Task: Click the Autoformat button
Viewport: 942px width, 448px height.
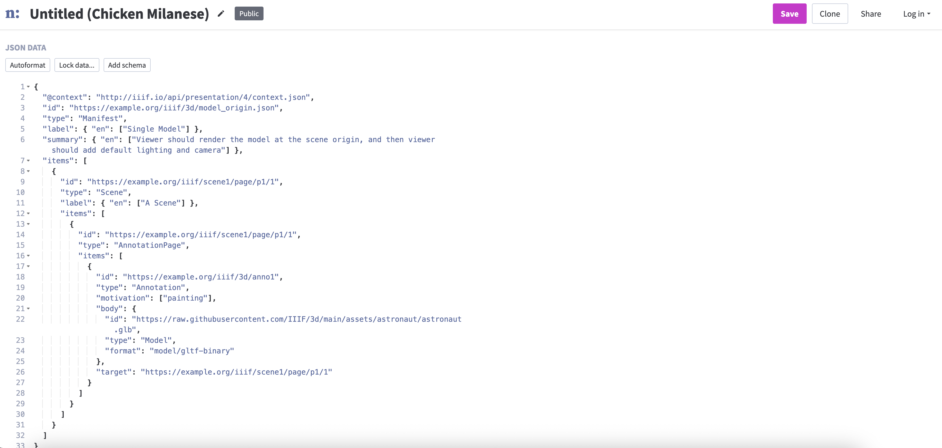Action: pyautogui.click(x=27, y=65)
